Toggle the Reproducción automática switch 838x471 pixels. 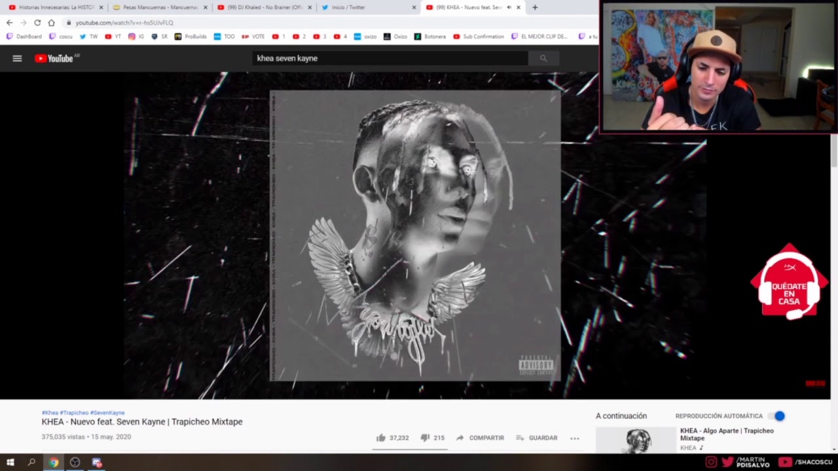pos(777,416)
